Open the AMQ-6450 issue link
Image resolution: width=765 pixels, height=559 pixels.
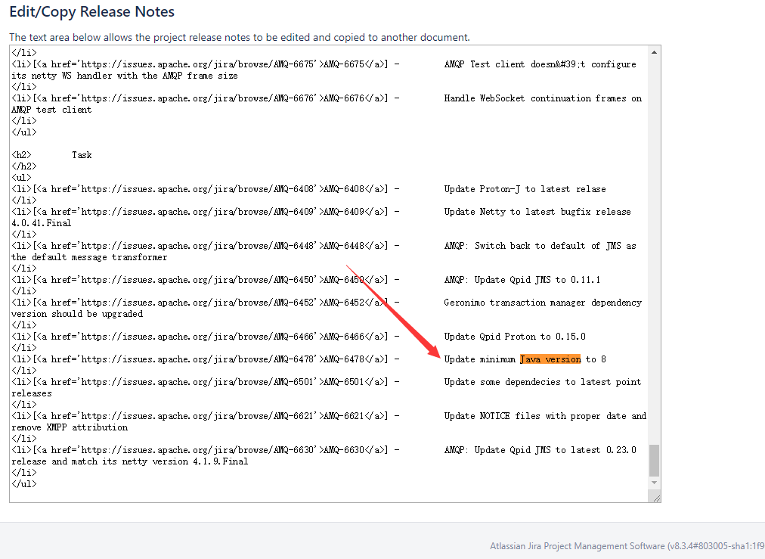pyautogui.click(x=342, y=279)
